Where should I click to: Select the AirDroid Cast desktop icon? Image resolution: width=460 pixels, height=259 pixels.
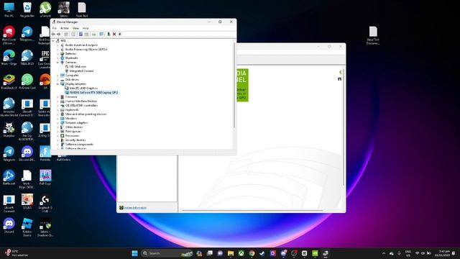click(x=27, y=81)
